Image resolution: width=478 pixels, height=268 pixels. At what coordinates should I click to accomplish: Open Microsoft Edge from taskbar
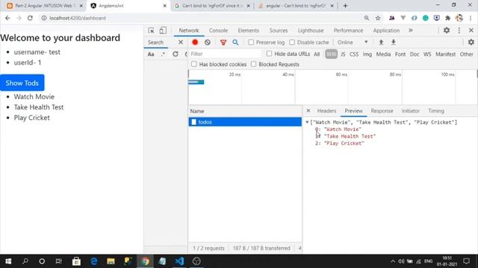[x=94, y=261]
